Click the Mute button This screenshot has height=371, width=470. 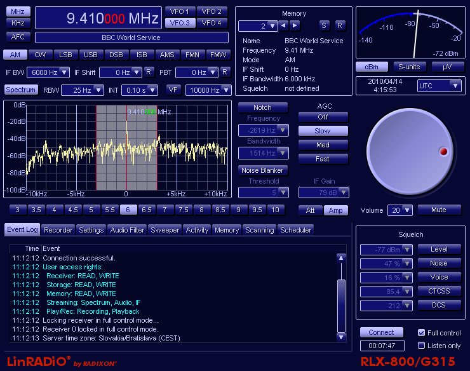[x=439, y=210]
